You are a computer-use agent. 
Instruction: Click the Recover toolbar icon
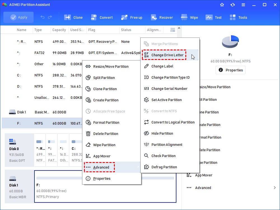154,17
